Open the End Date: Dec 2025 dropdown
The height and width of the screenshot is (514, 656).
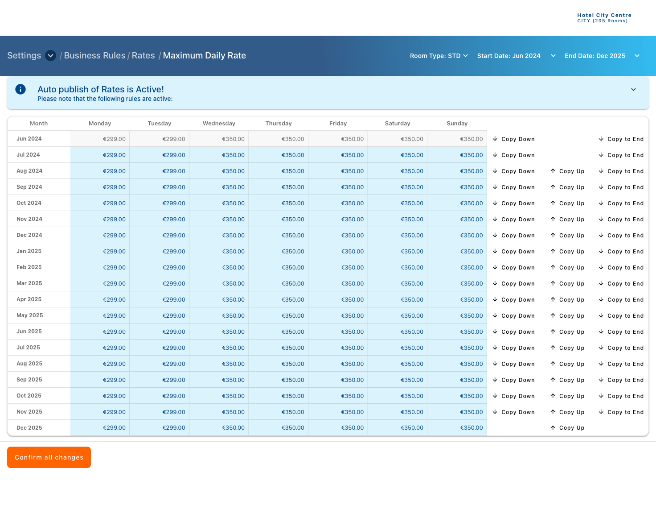tap(602, 56)
